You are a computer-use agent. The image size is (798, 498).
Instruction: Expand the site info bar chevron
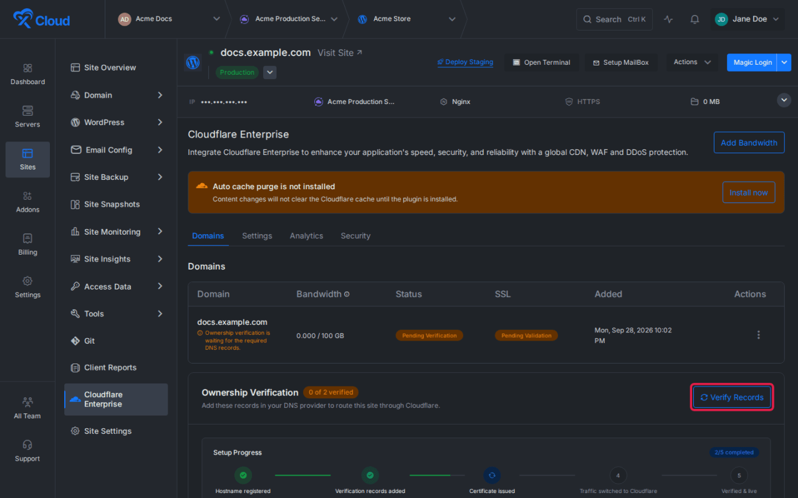tap(784, 100)
